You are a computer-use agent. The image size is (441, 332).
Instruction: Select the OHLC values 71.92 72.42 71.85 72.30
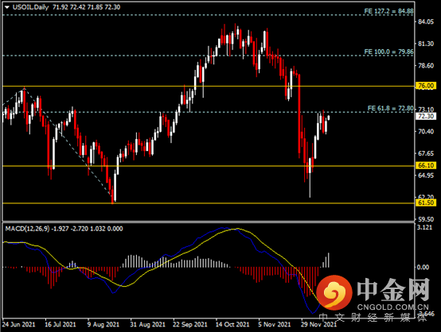[x=86, y=7]
